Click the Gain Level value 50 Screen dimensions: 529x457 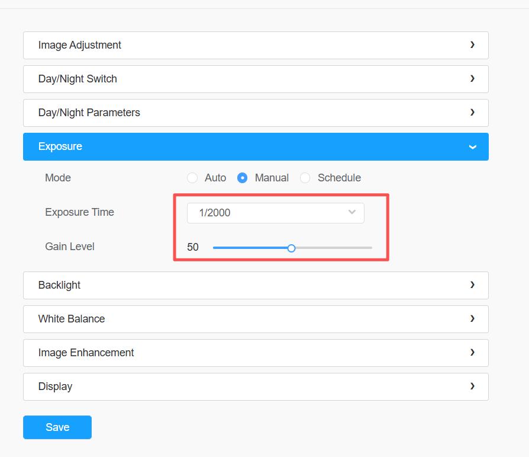tap(193, 247)
